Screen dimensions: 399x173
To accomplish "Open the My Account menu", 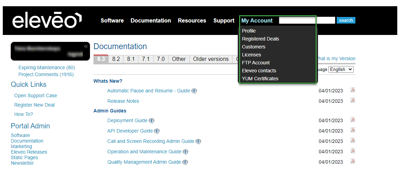I will click(257, 20).
